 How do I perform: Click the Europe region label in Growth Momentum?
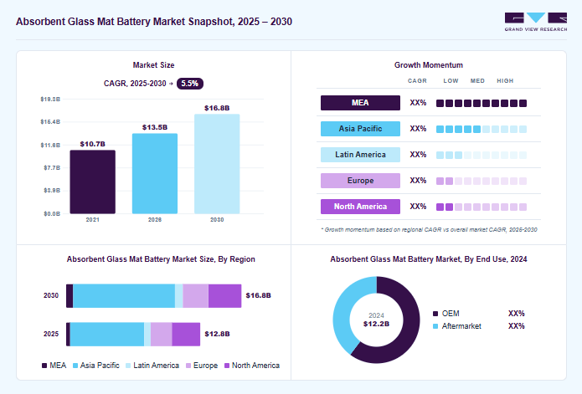tap(360, 181)
